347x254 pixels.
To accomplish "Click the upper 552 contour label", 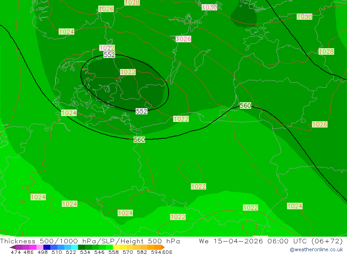I will pyautogui.click(x=109, y=55).
